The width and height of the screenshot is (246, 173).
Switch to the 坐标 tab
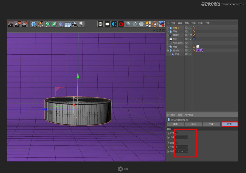pos(193,124)
